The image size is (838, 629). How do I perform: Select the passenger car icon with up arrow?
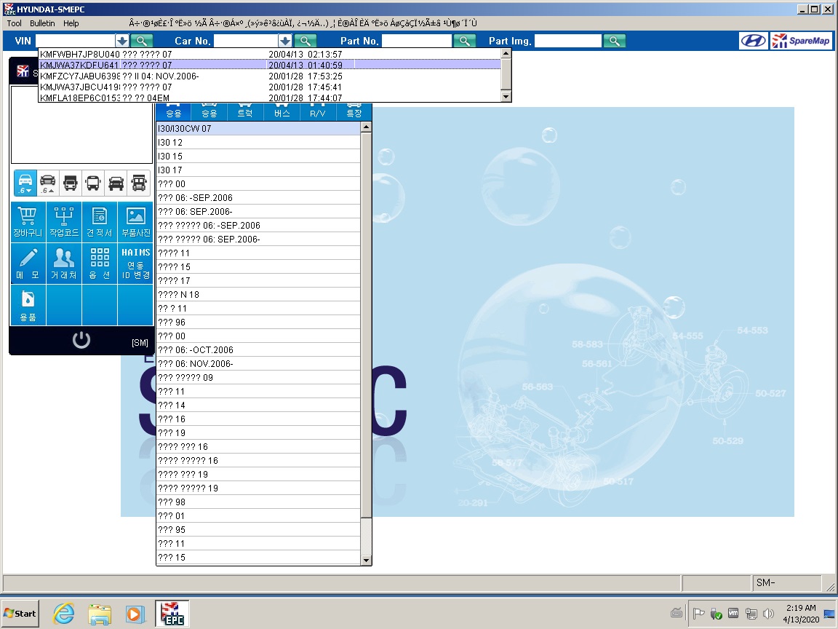(47, 183)
